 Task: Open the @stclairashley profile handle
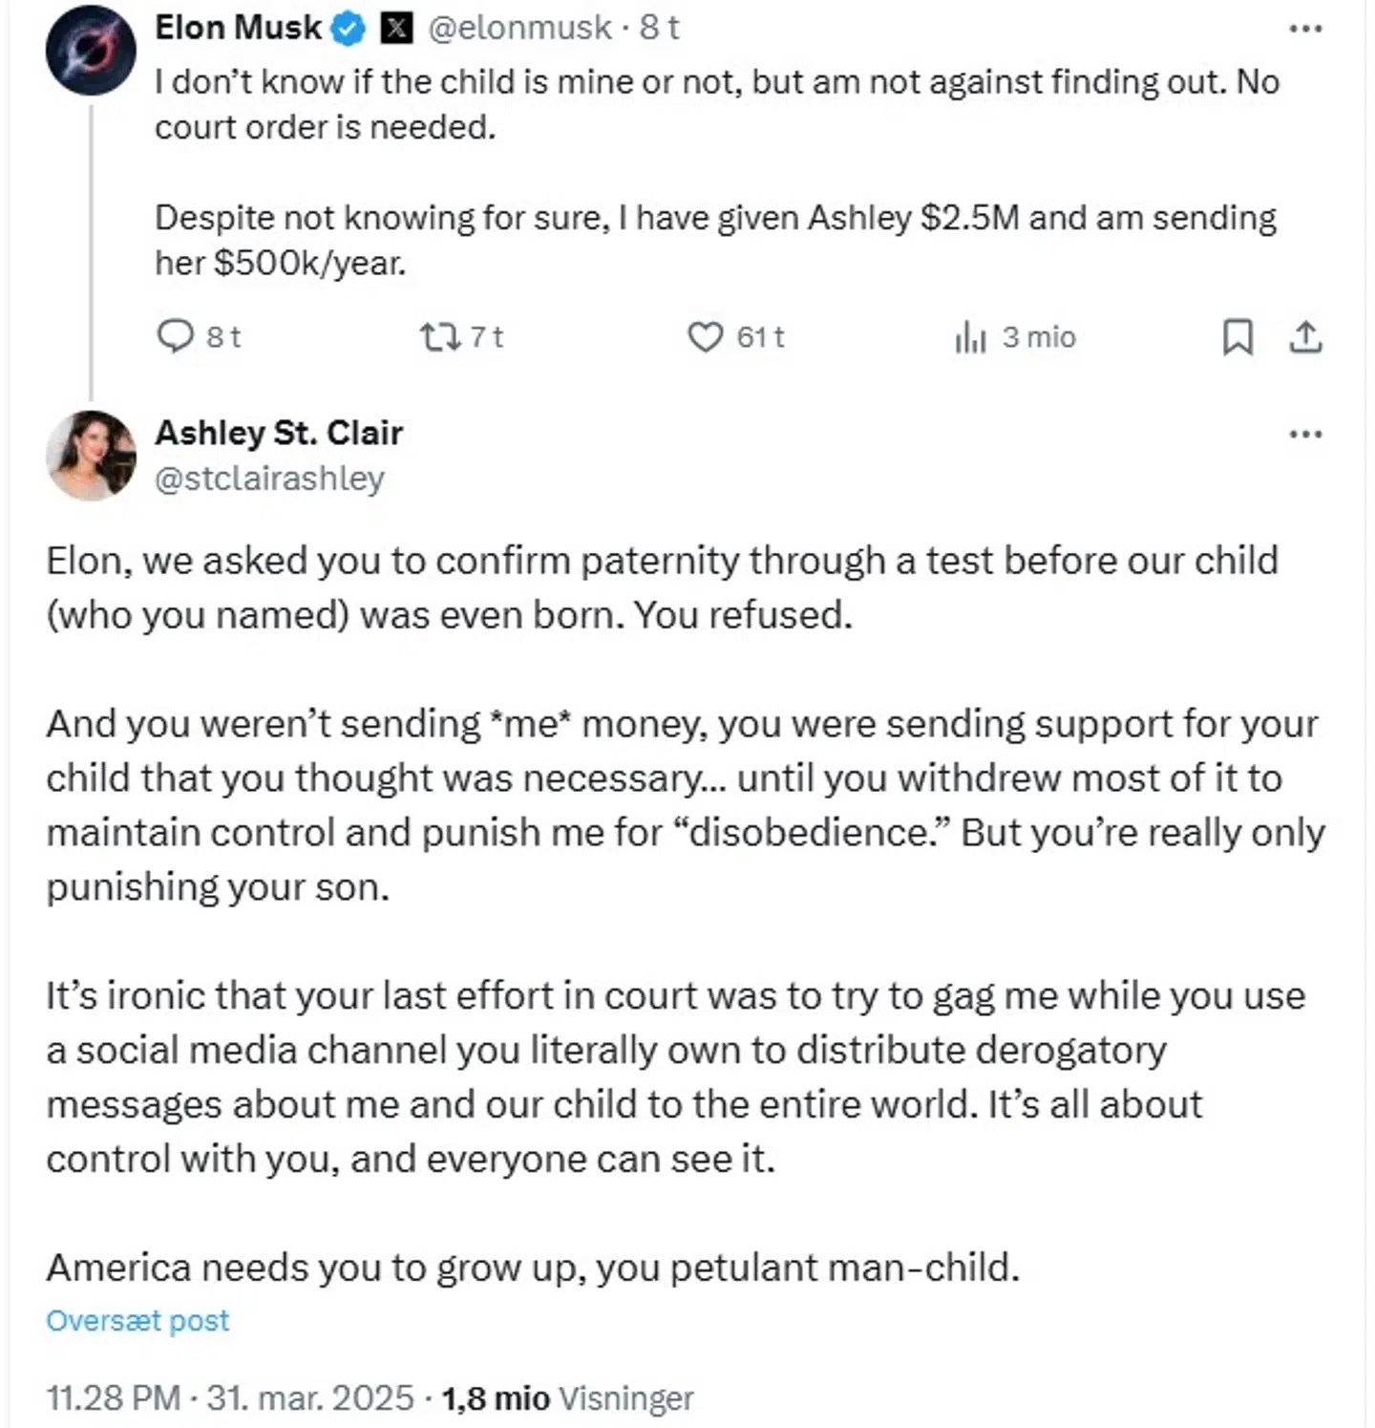269,479
